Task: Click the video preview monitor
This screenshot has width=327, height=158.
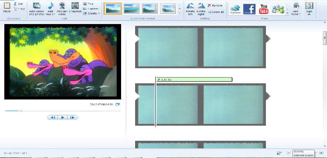Action: point(63,62)
